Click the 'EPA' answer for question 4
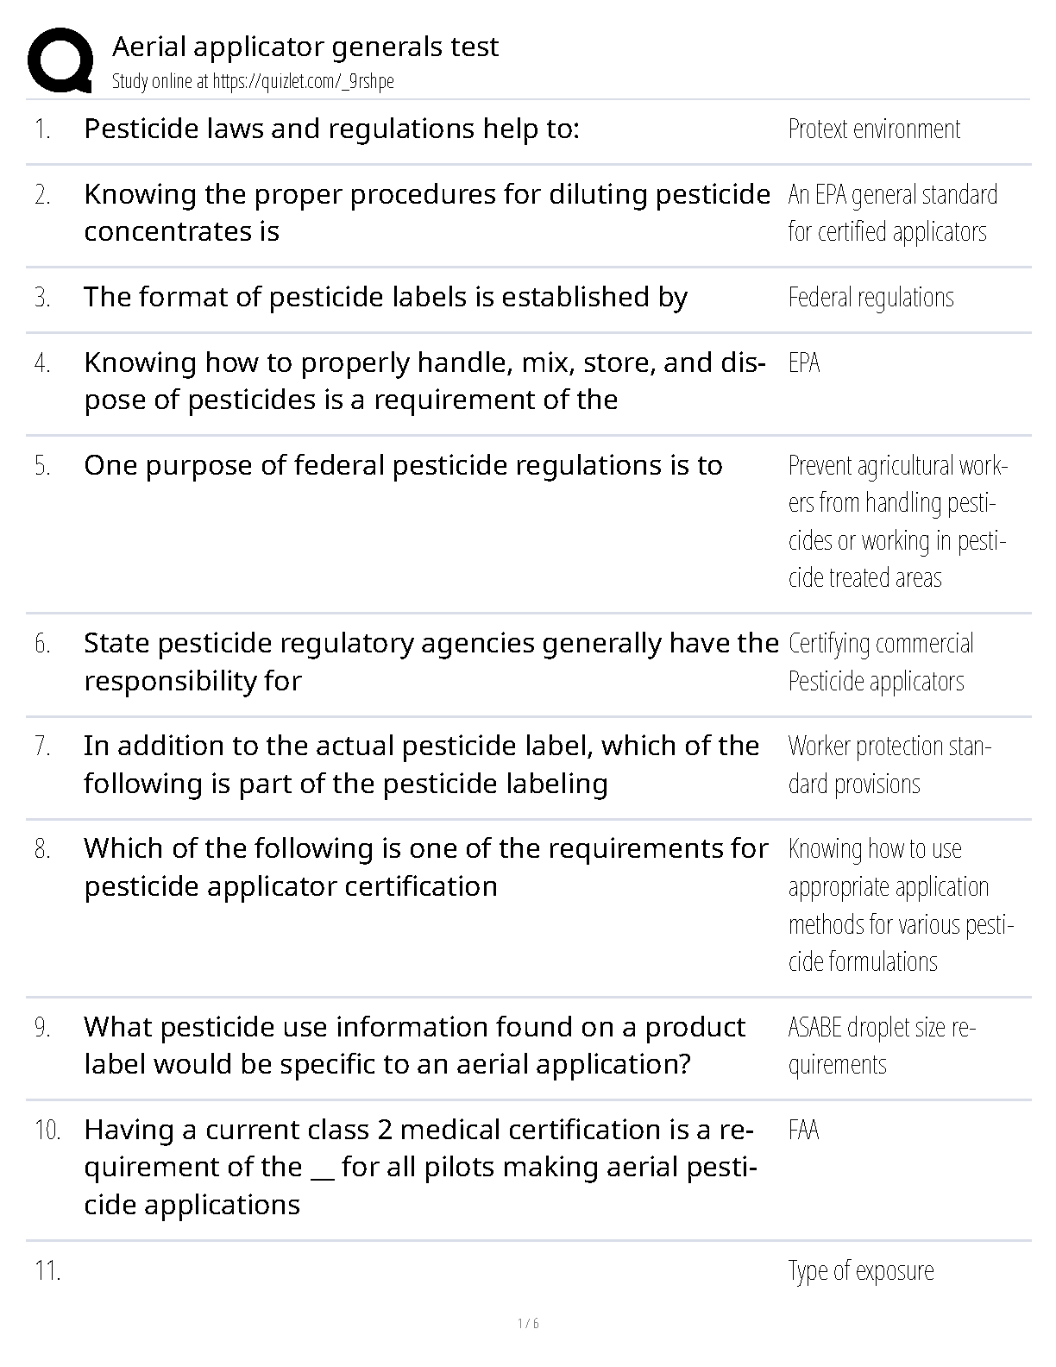 pos(804,363)
